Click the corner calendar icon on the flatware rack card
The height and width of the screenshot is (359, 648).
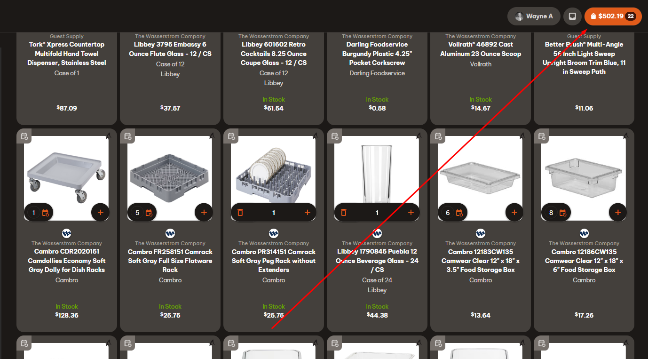[x=128, y=136]
